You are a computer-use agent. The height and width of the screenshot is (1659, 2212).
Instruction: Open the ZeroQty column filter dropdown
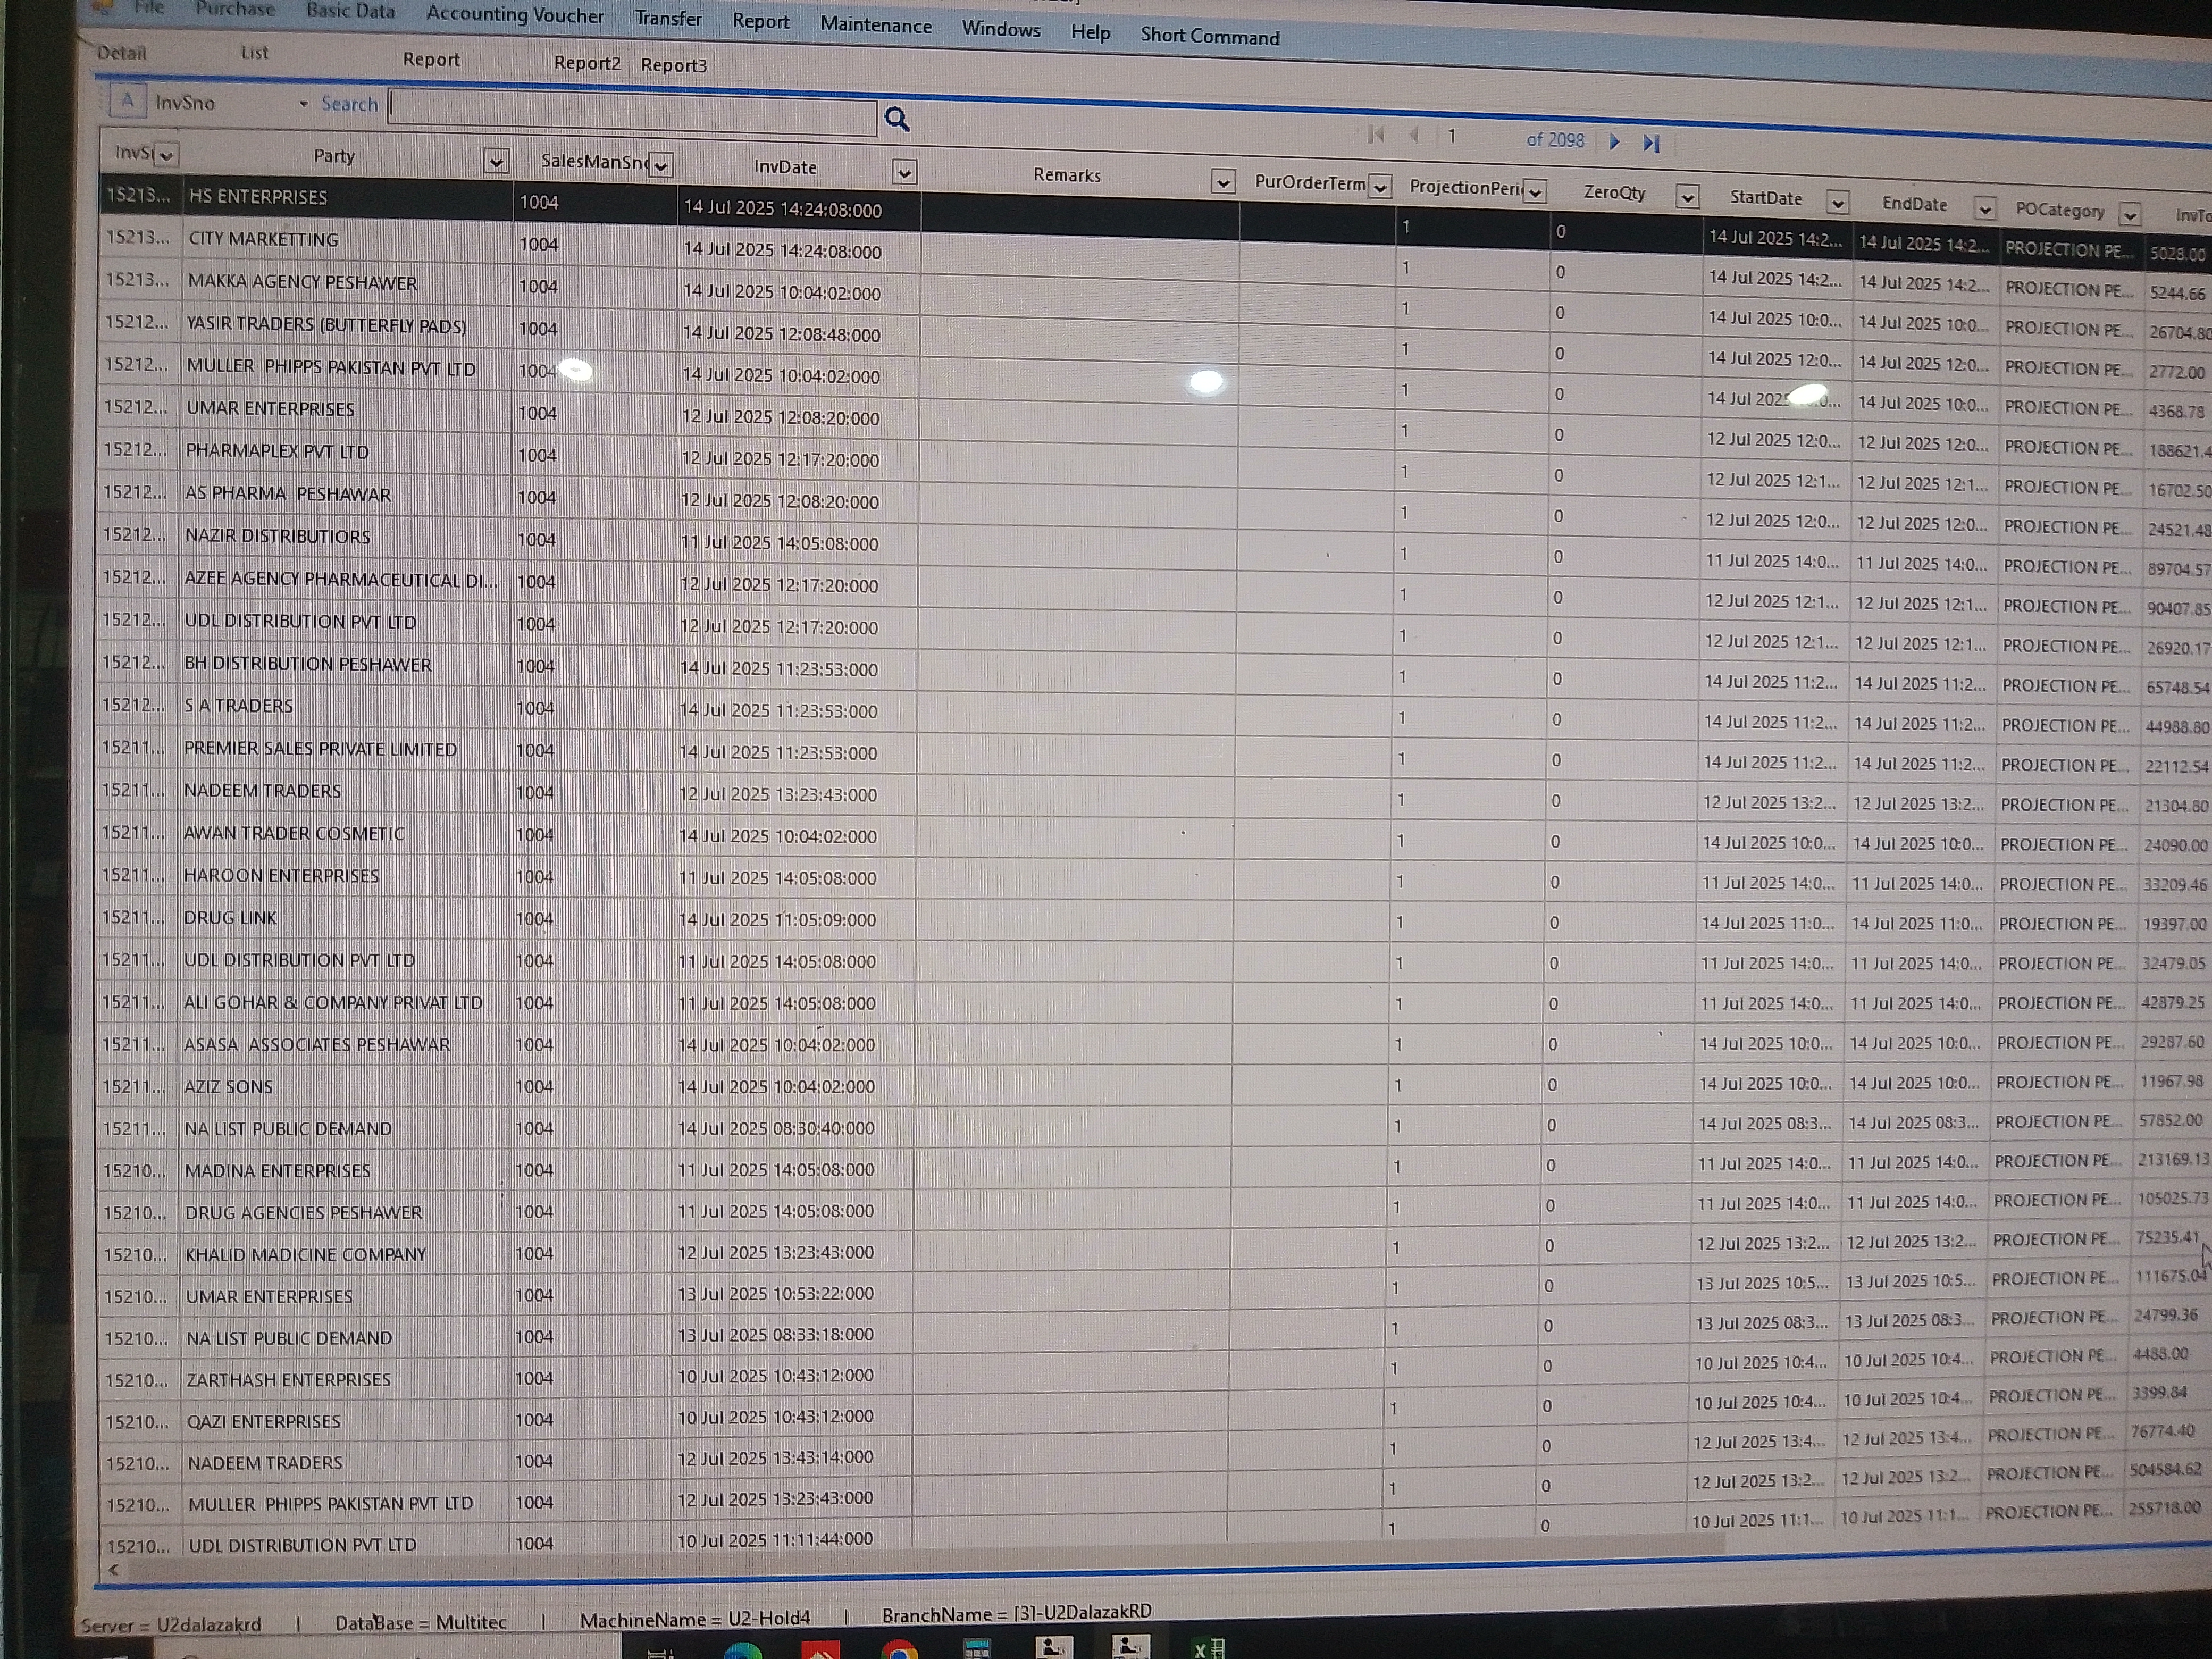(x=1687, y=197)
